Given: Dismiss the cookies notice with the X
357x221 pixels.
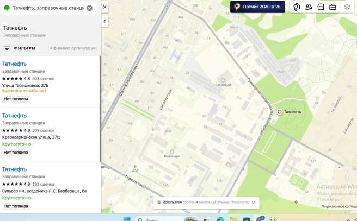Looking at the screenshot, I should [x=253, y=203].
